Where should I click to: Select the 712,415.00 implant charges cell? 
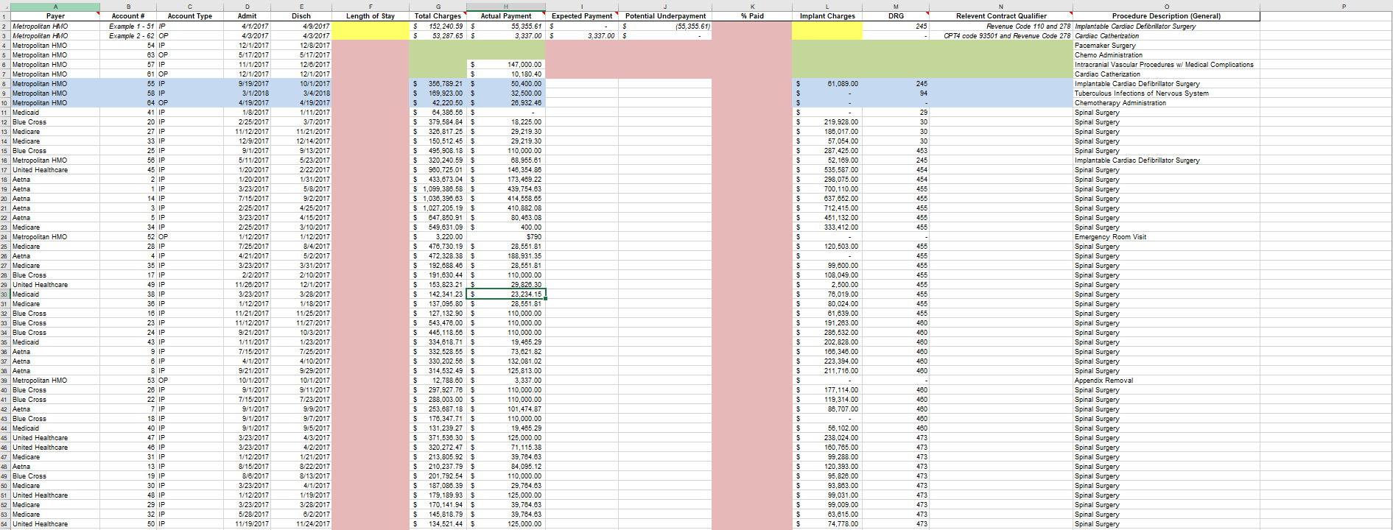coord(827,208)
